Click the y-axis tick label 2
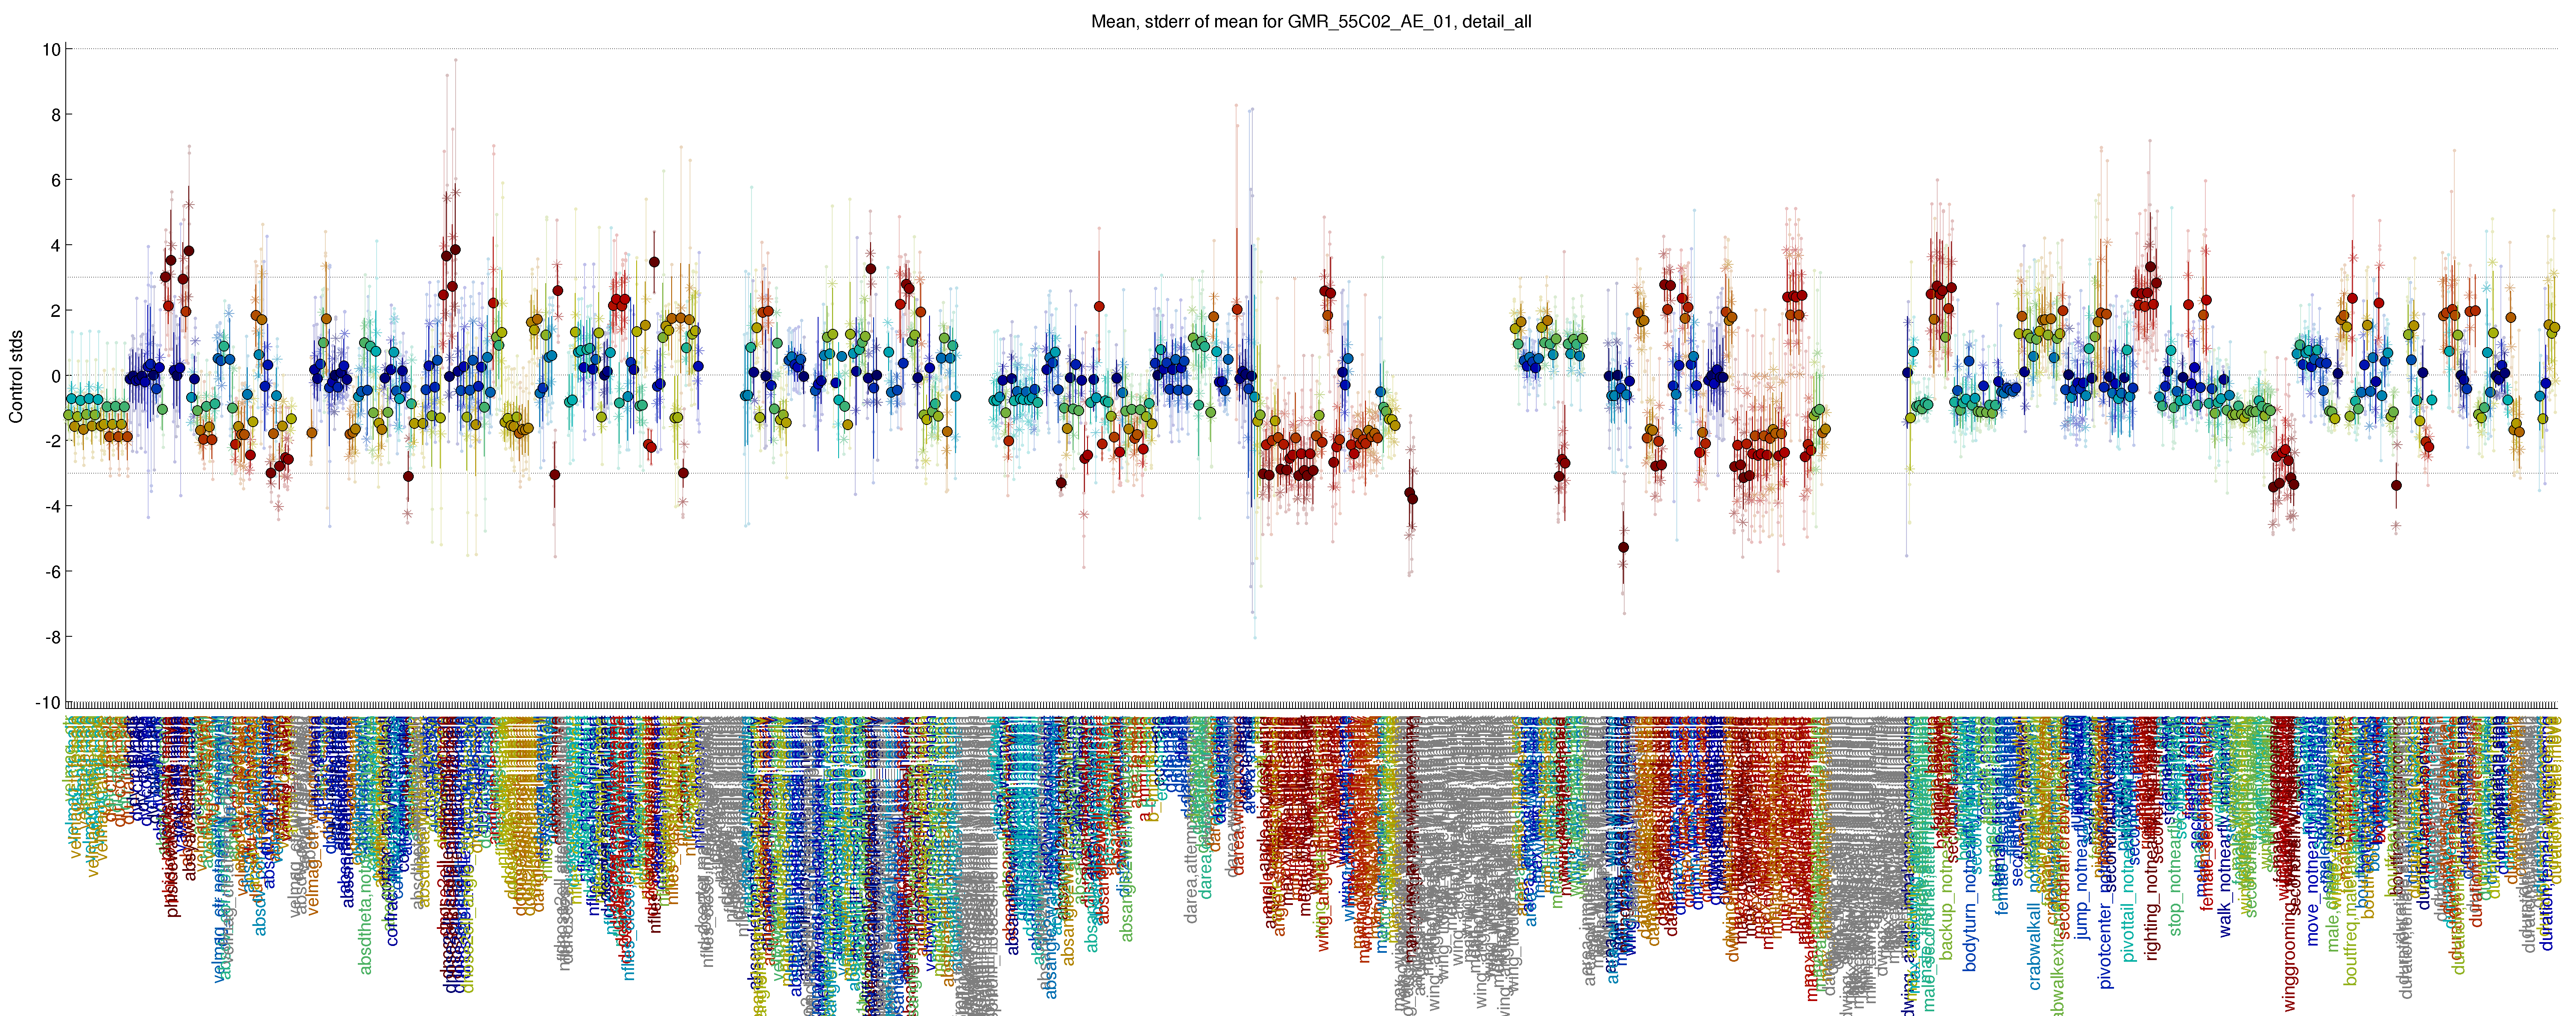This screenshot has width=2576, height=1016. tap(56, 311)
